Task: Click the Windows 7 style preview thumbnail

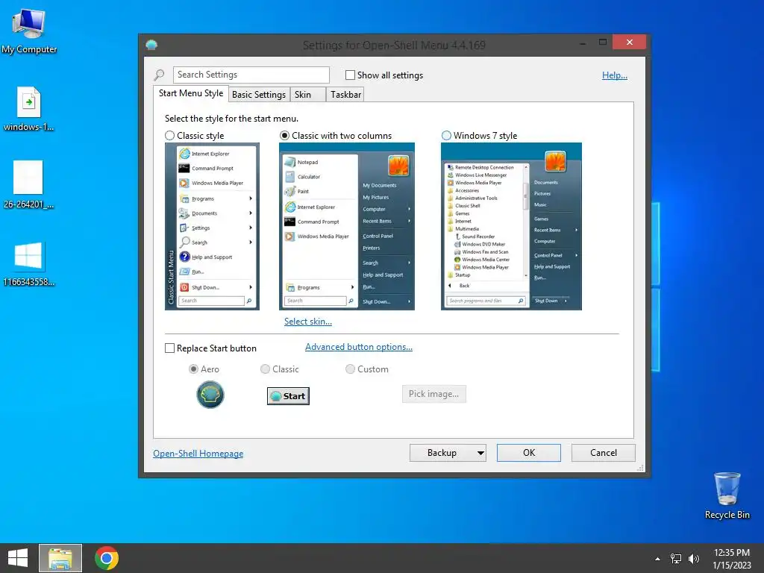Action: pyautogui.click(x=511, y=226)
